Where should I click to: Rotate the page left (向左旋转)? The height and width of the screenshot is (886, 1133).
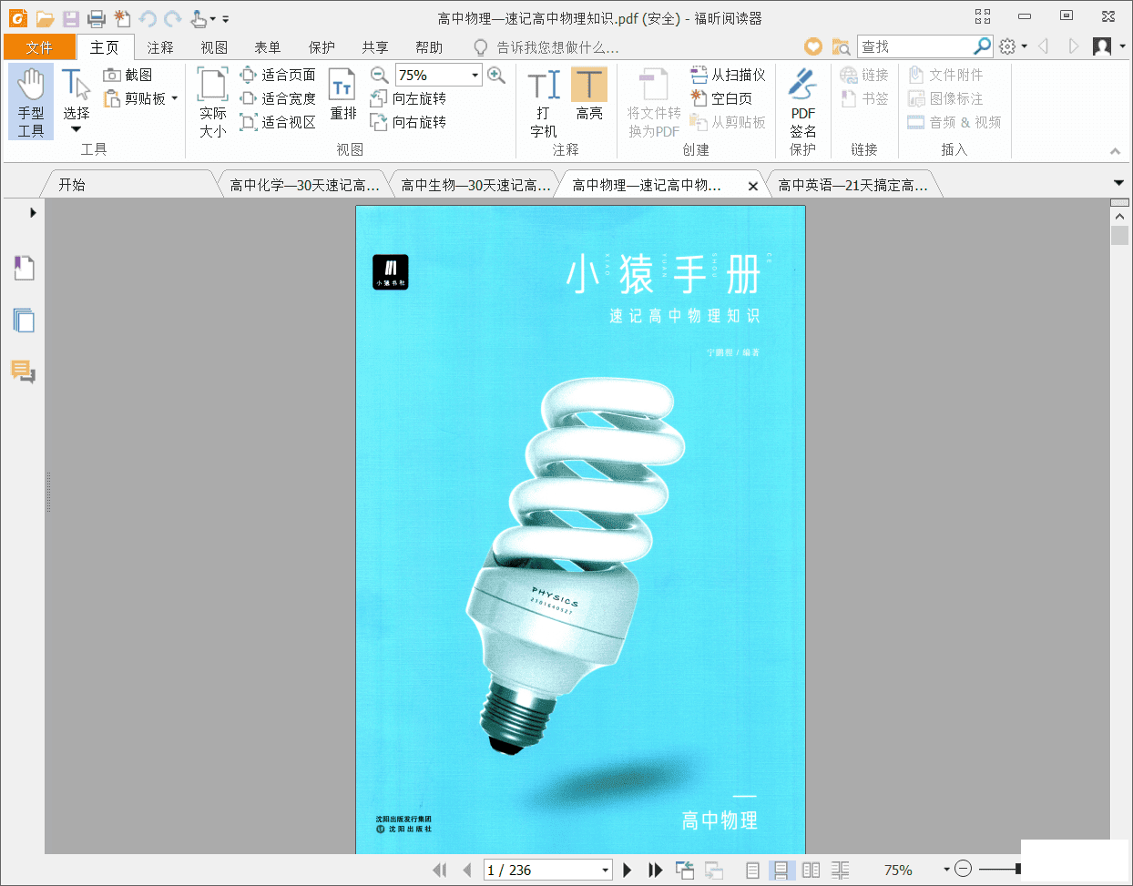(x=408, y=98)
